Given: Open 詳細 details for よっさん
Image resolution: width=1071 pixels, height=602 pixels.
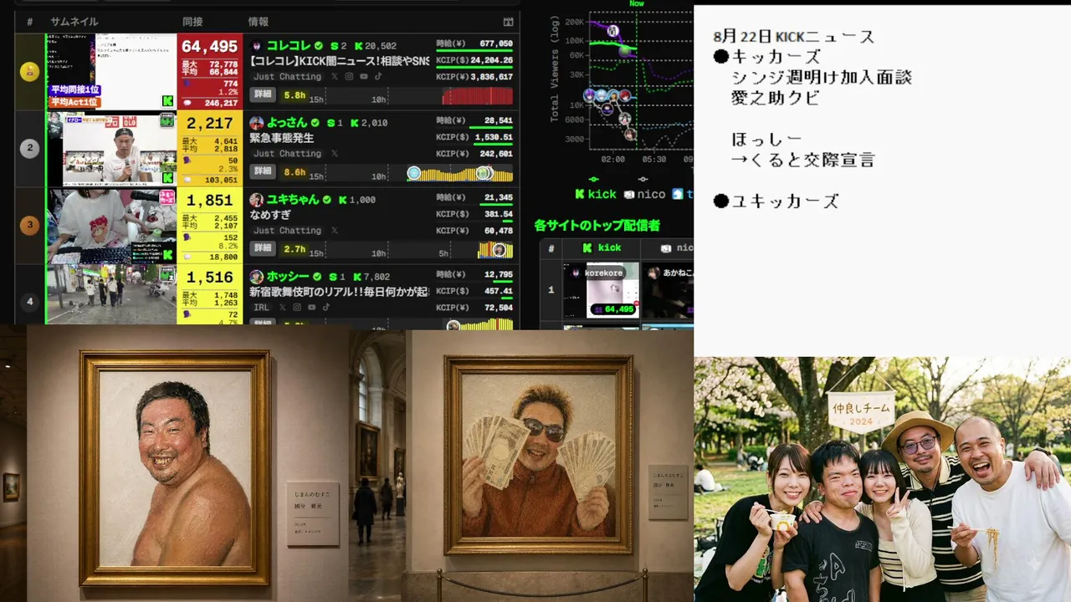Looking at the screenshot, I should click(263, 171).
